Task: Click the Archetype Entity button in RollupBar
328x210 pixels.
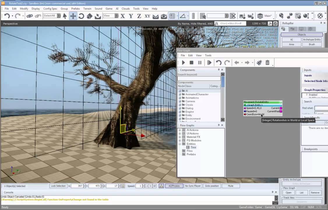Action: [312, 40]
